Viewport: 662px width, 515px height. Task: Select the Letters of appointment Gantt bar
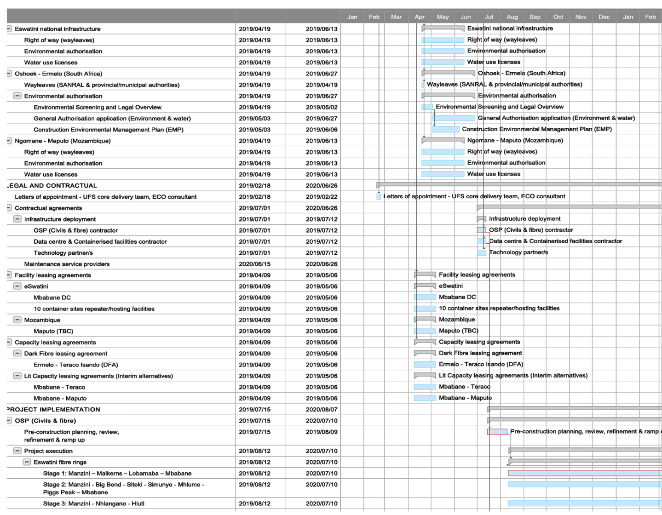(x=379, y=197)
